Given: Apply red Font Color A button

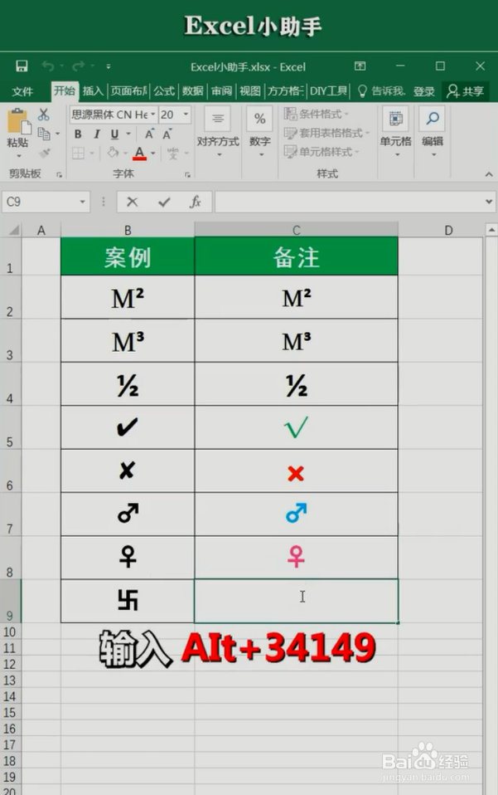Looking at the screenshot, I should pyautogui.click(x=140, y=154).
